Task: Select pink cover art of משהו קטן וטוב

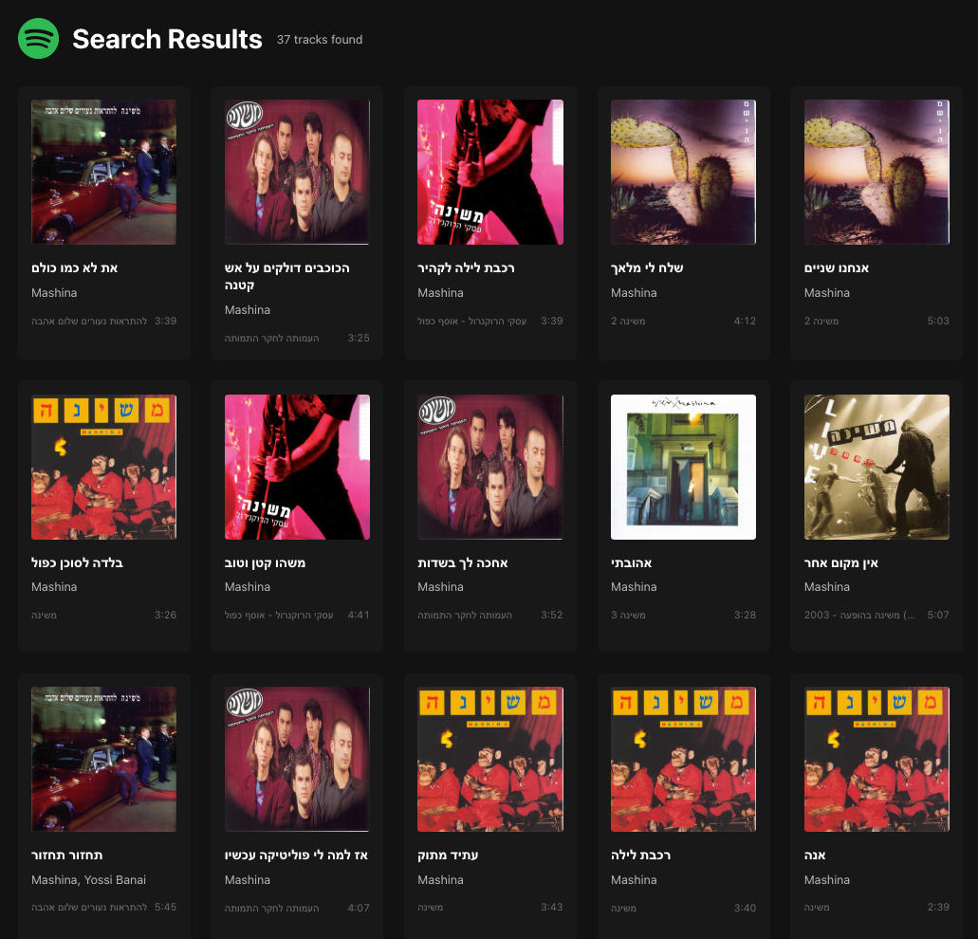Action: (x=297, y=467)
